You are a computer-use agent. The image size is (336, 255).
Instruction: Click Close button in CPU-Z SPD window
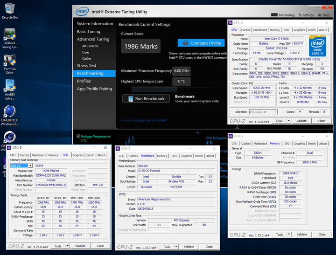[x=100, y=246]
